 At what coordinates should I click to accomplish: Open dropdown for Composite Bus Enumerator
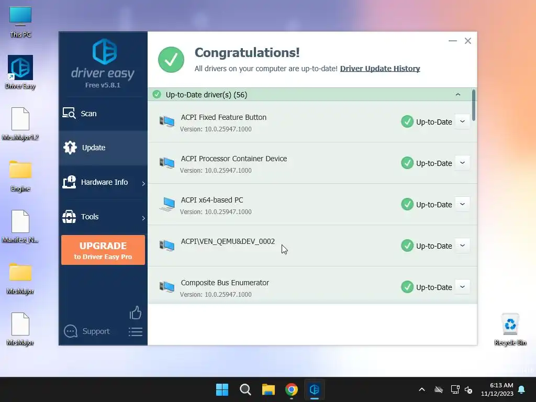[x=462, y=287]
